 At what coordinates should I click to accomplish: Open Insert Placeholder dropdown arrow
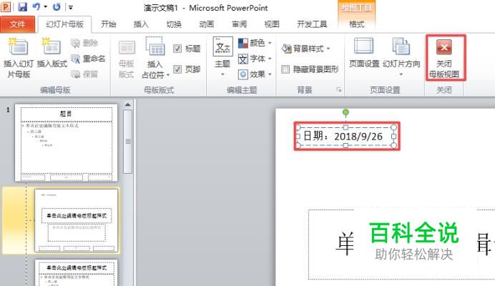point(168,75)
